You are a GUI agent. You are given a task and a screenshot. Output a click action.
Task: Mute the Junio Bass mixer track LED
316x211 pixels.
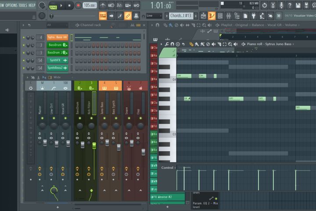pos(104,118)
